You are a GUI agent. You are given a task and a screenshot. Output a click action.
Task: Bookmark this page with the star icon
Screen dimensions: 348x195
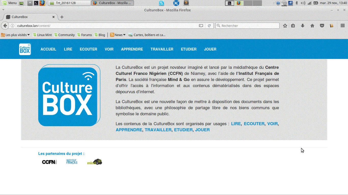tap(285, 26)
